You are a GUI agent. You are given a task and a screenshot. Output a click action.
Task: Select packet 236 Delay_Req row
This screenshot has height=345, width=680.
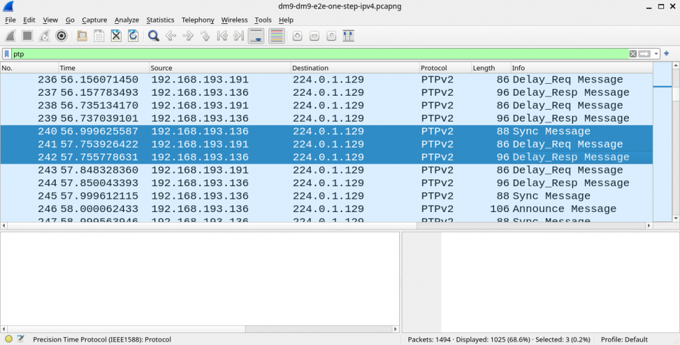point(326,80)
